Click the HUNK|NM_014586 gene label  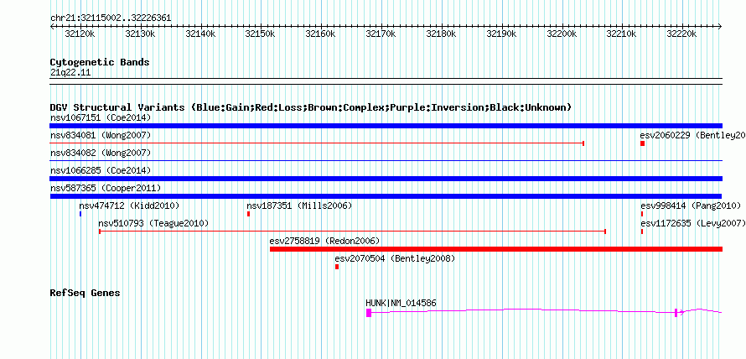401,303
